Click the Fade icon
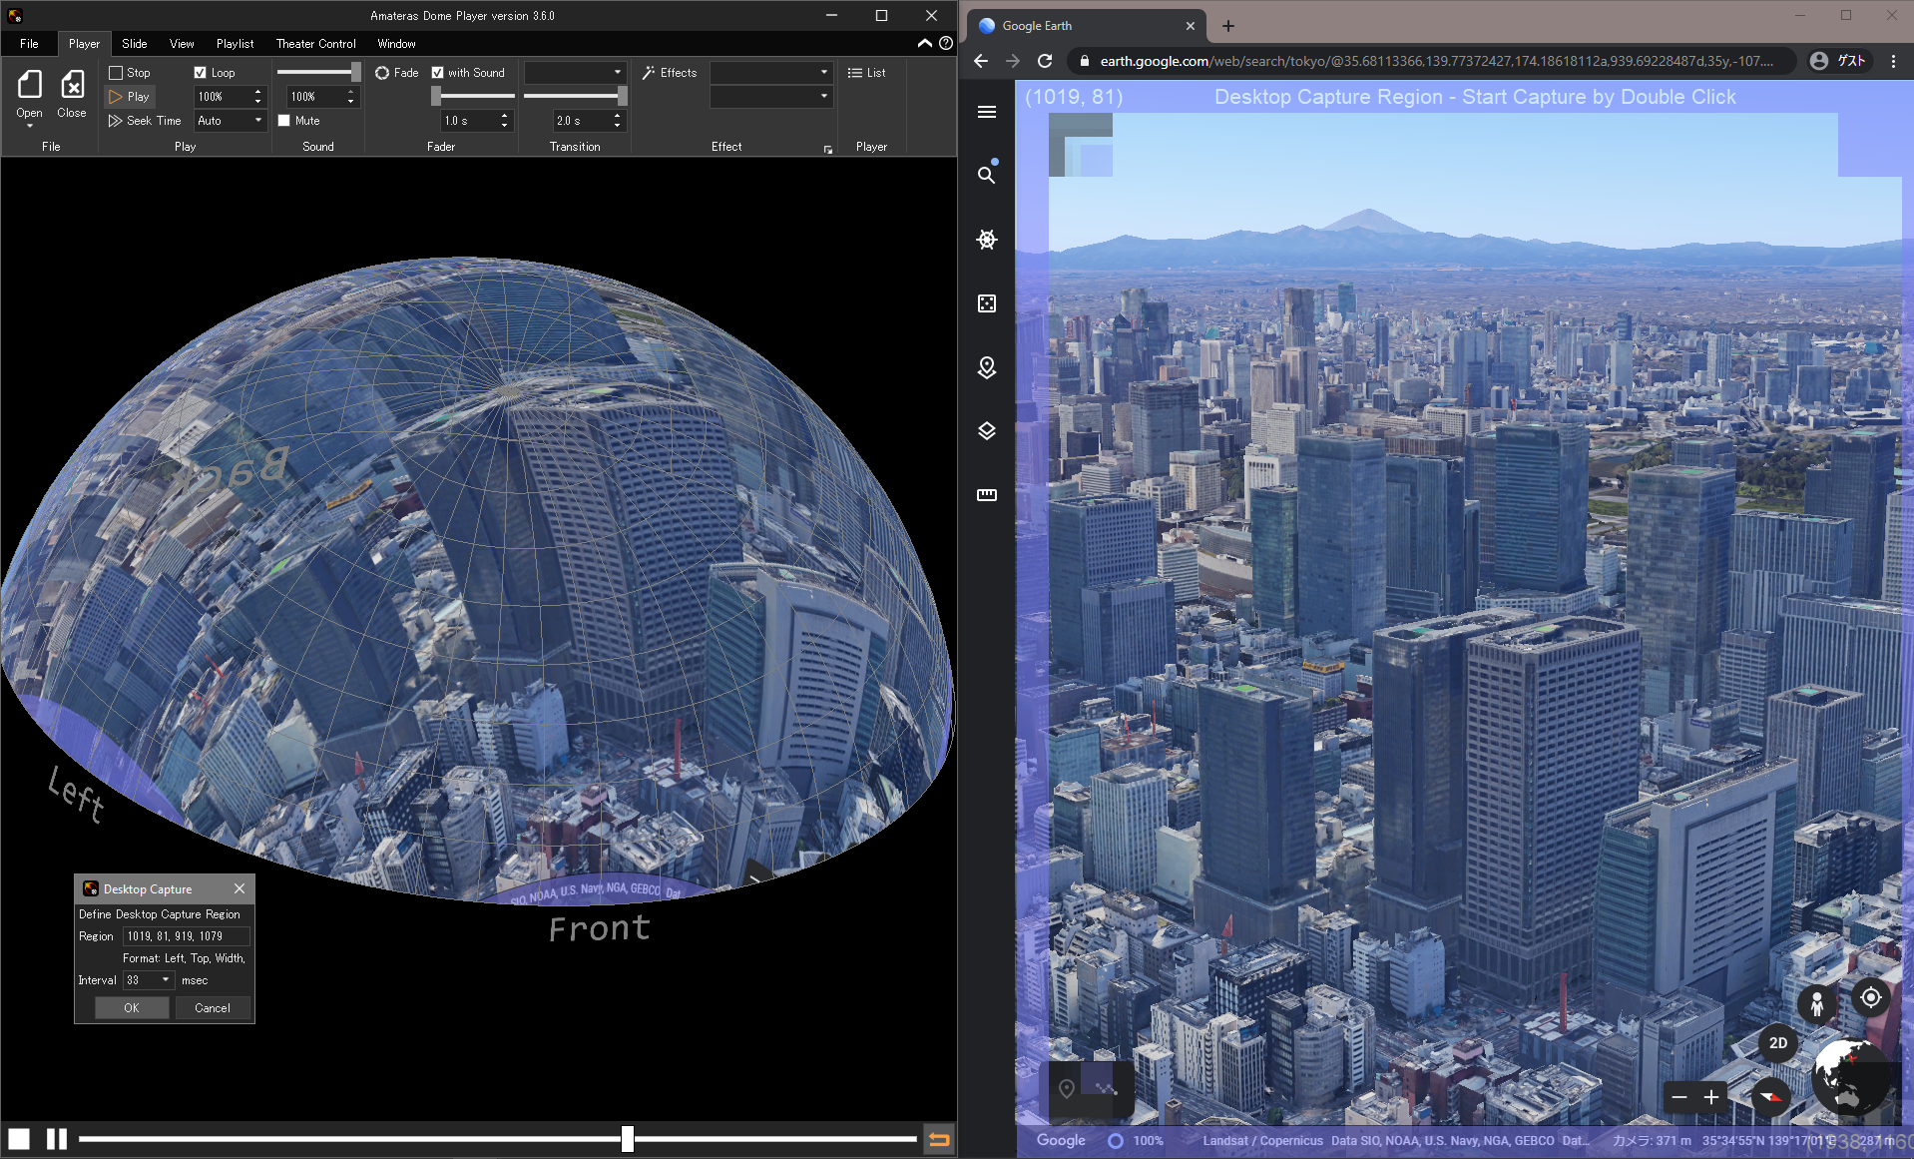Viewport: 1914px width, 1159px height. (382, 73)
